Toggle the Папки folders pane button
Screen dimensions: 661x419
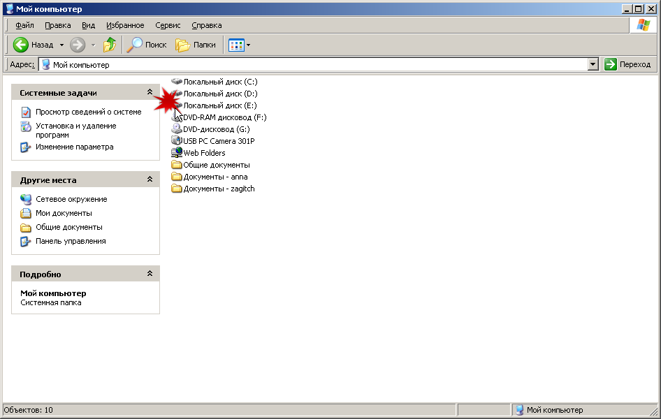pyautogui.click(x=196, y=45)
